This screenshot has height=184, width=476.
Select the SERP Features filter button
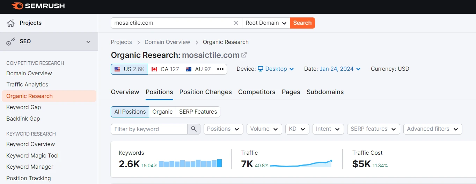(198, 112)
